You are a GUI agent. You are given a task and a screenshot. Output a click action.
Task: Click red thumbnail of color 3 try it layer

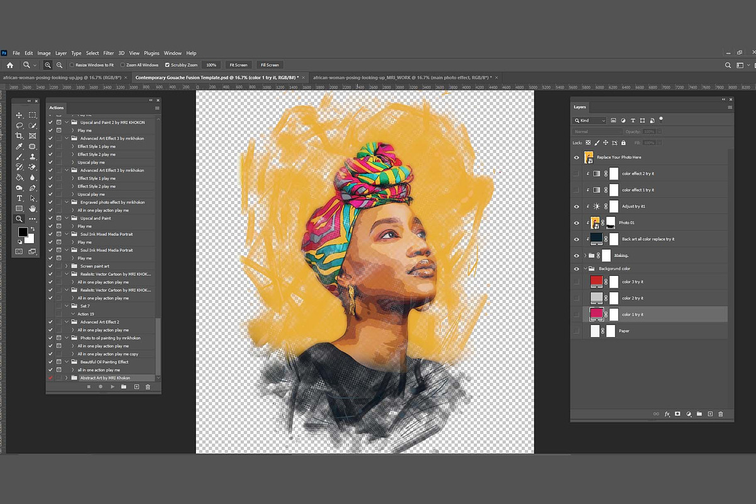(596, 282)
